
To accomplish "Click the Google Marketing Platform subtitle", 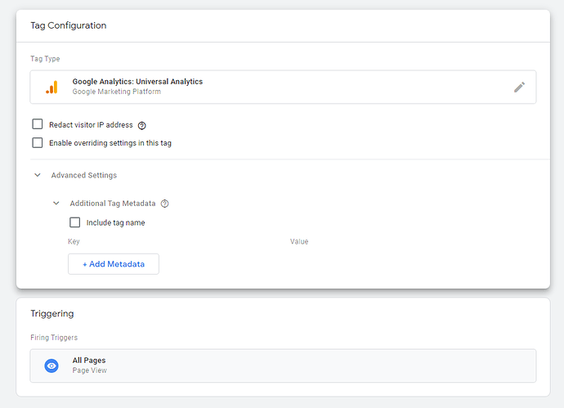I will pyautogui.click(x=117, y=92).
